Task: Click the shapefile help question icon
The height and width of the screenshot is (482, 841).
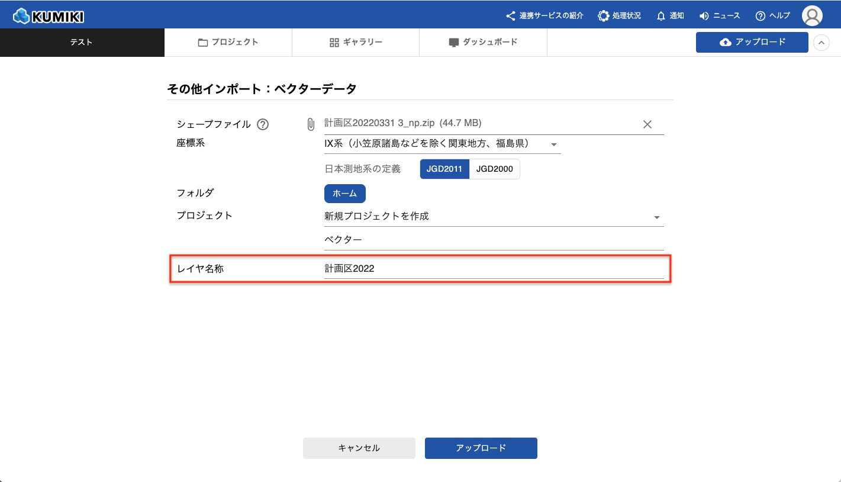Action: tap(263, 124)
